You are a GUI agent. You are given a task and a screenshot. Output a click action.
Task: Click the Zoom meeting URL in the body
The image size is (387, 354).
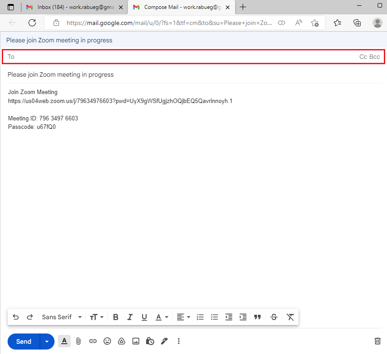tap(120, 101)
